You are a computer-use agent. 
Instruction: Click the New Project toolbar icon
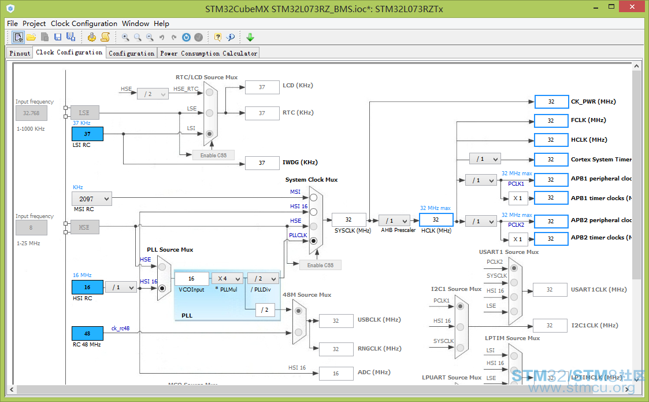tap(18, 37)
